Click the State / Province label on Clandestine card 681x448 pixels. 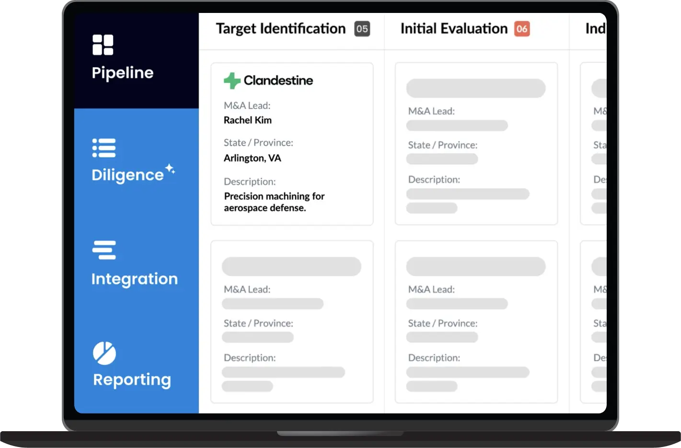pyautogui.click(x=258, y=143)
